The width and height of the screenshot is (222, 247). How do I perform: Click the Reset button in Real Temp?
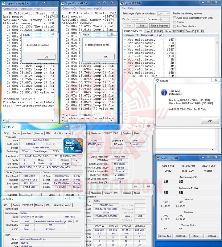[x=196, y=236]
